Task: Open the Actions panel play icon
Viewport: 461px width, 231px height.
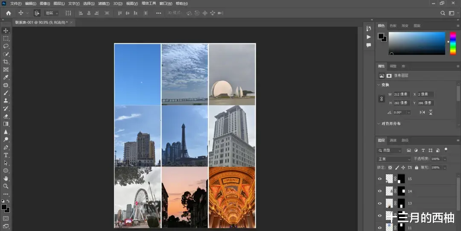Action: (x=369, y=37)
